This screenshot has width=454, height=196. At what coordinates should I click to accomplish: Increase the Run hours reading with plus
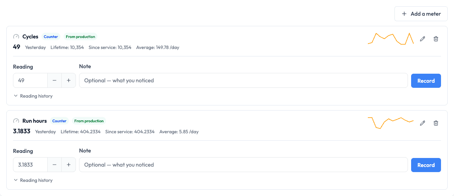pos(68,165)
